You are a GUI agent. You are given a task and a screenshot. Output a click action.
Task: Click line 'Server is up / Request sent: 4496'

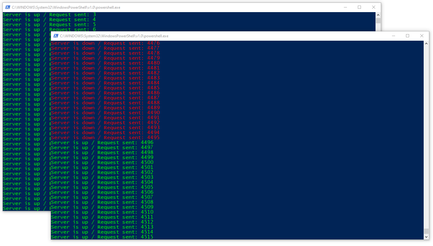click(x=102, y=143)
